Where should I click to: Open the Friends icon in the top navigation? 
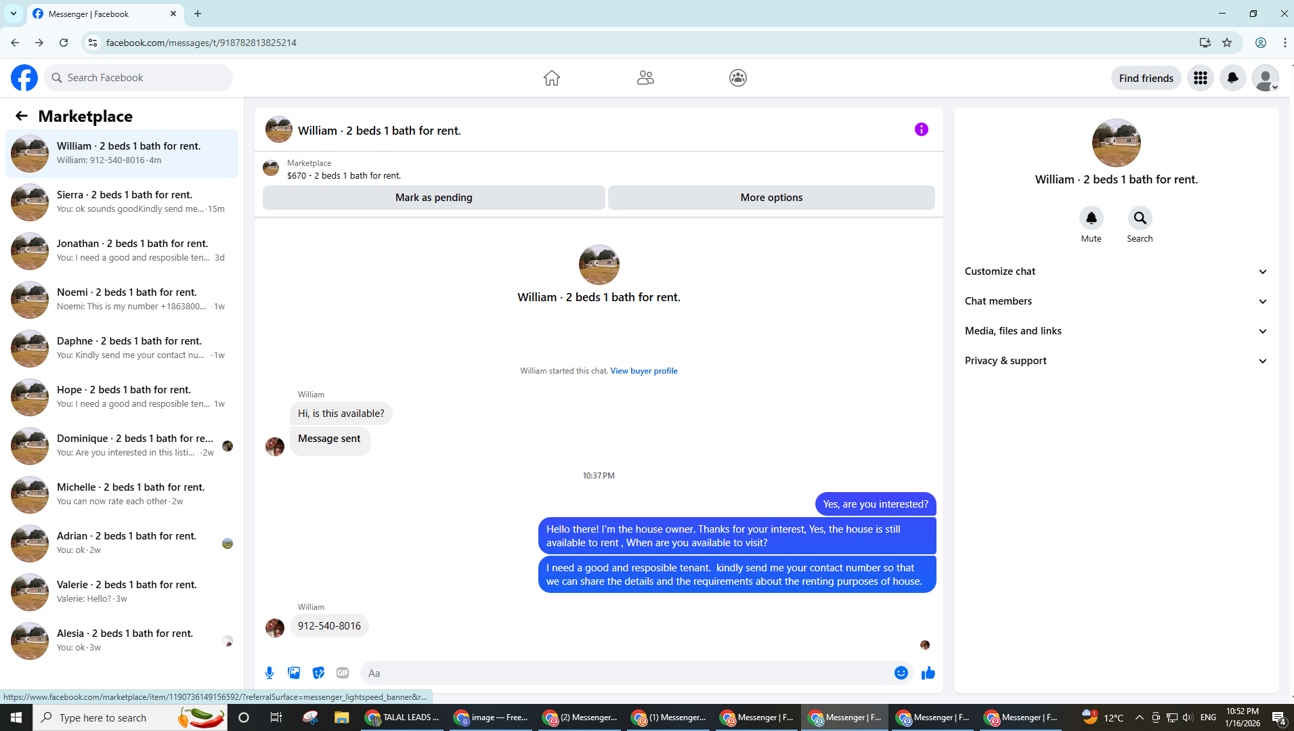point(645,78)
